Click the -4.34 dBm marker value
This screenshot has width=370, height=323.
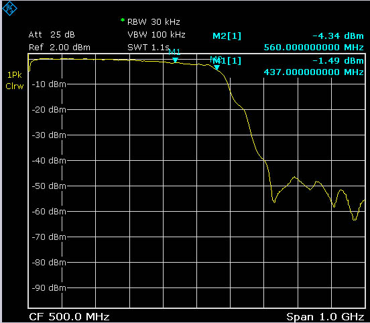[x=338, y=36]
